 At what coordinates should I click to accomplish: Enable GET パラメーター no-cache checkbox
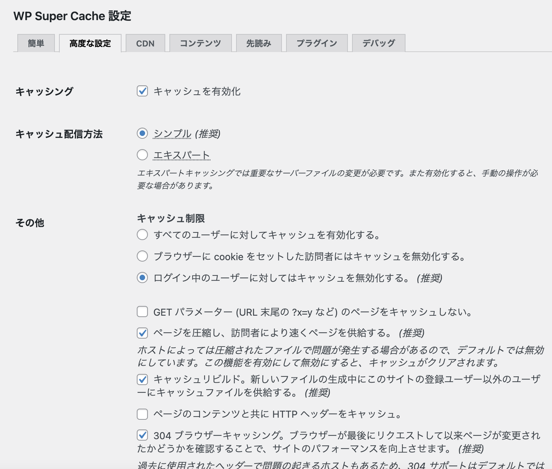[142, 312]
